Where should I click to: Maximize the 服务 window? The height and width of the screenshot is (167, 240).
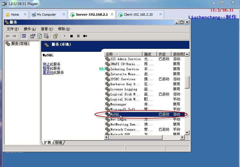[182, 22]
